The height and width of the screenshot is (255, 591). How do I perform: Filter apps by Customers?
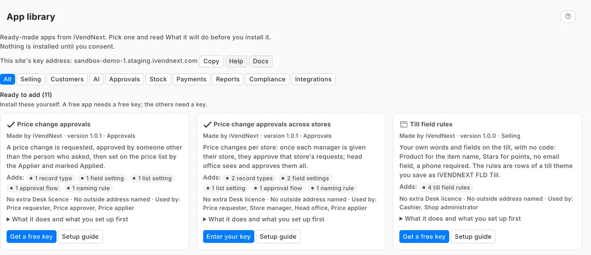tap(67, 79)
